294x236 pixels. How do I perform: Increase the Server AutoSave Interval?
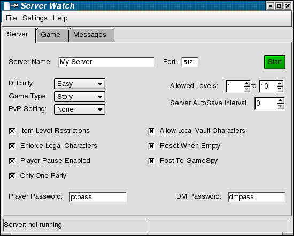tap(281, 100)
